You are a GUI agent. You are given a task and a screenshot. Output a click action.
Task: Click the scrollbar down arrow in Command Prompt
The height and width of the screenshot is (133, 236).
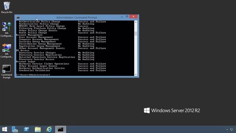point(136,74)
